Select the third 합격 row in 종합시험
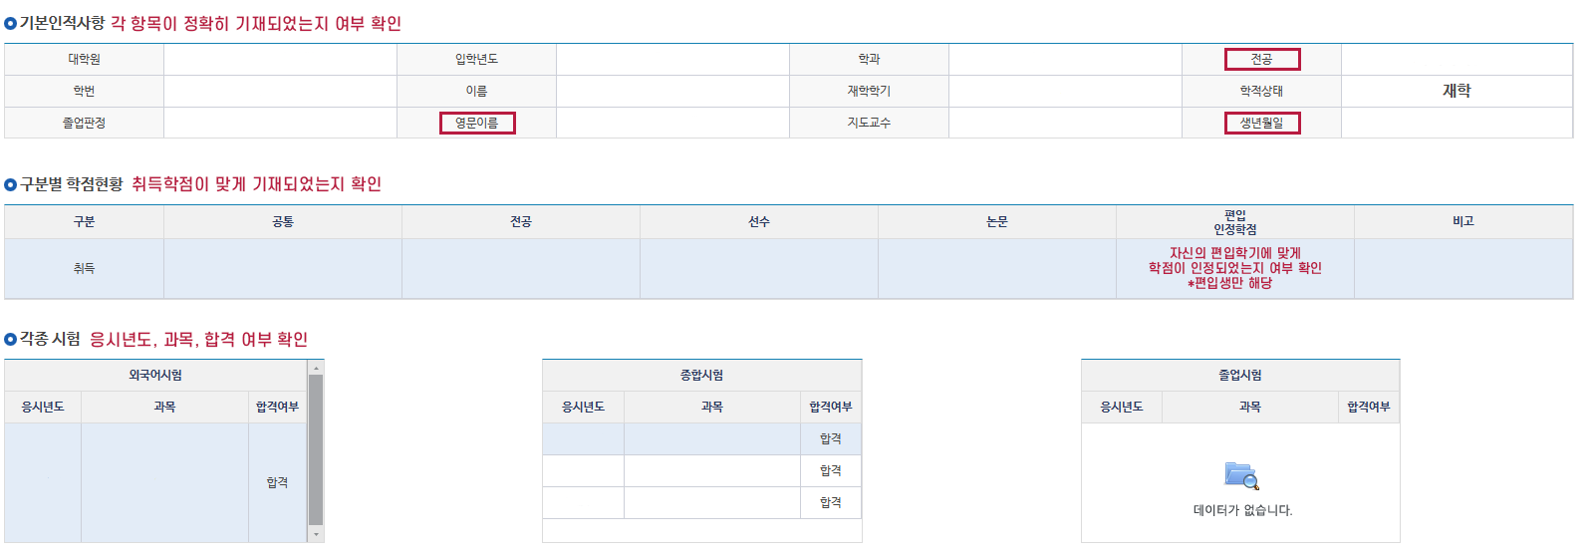Image resolution: width=1594 pixels, height=558 pixels. (830, 503)
